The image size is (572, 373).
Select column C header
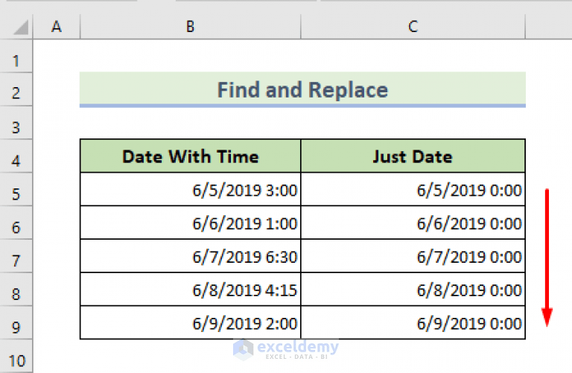[x=413, y=27]
